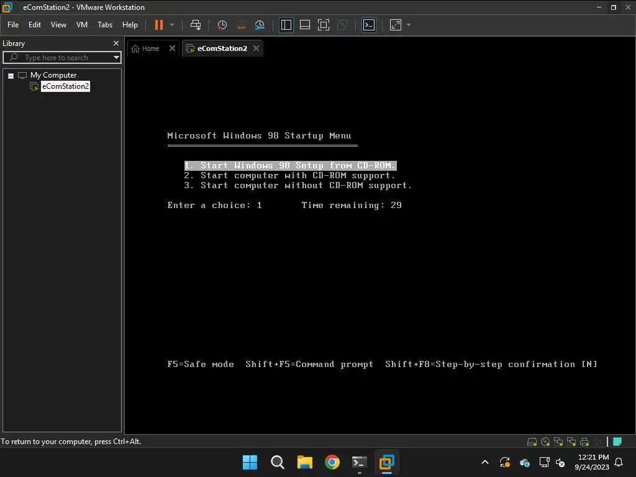This screenshot has height=477, width=636.
Task: Click Send Ctrl+Alt+Del toolbar icon
Action: coord(196,25)
